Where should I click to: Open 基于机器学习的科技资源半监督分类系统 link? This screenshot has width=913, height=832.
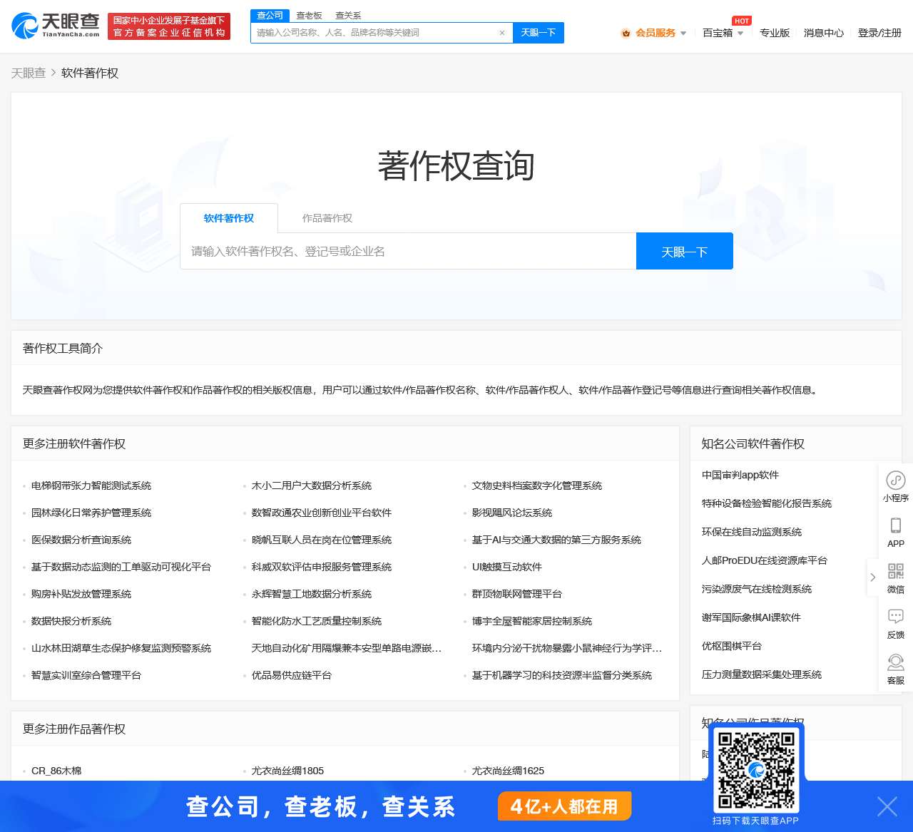(x=562, y=675)
